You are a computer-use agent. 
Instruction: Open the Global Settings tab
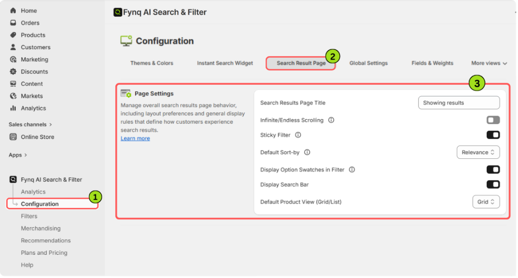(x=368, y=63)
